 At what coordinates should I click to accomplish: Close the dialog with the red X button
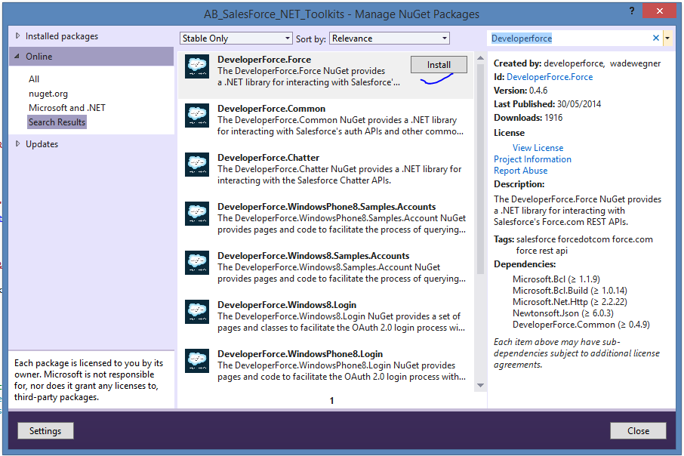659,11
